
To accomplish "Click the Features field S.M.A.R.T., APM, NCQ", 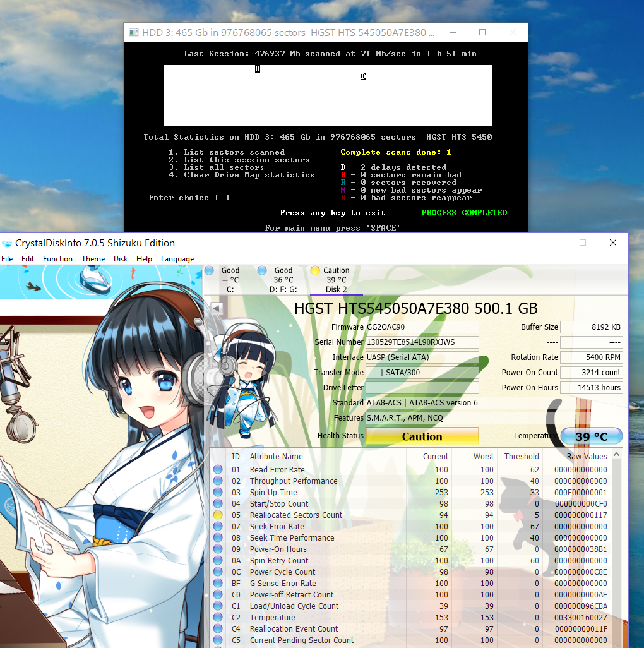I will tap(494, 418).
